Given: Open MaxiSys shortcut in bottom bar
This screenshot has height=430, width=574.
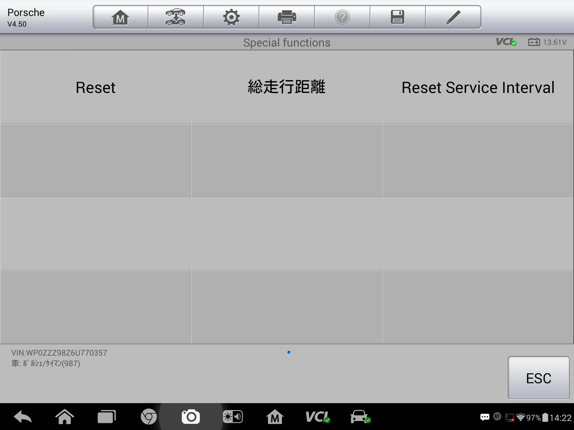Looking at the screenshot, I should (275, 417).
